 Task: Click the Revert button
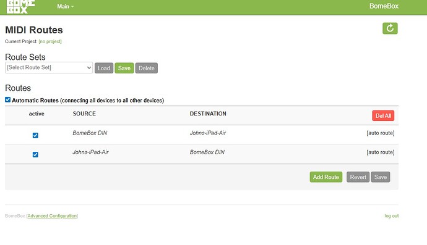358,177
